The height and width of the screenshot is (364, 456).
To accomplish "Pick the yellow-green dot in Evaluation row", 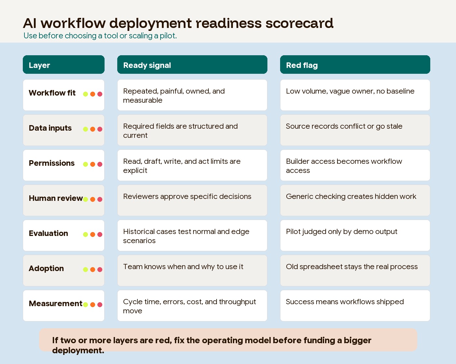I will 85,234.
